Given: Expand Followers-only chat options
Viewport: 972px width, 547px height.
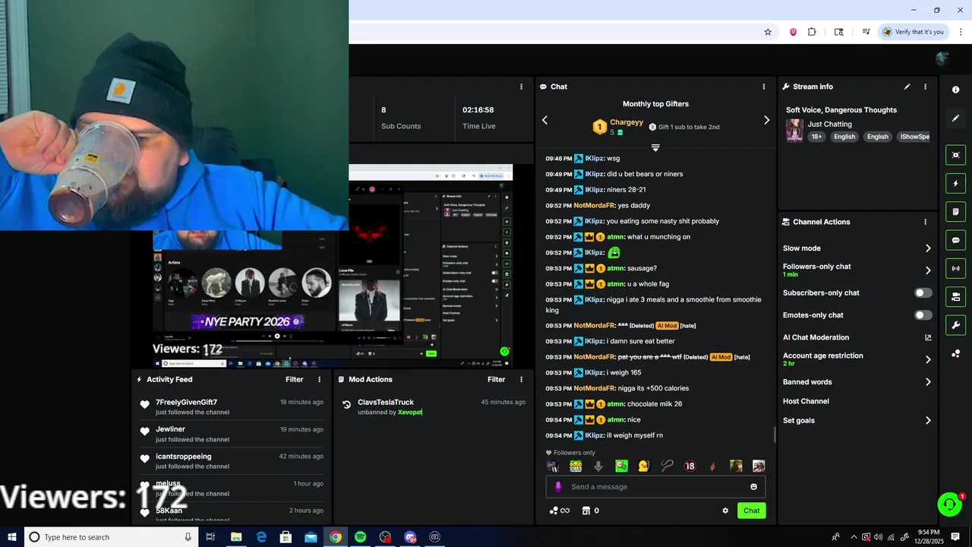Looking at the screenshot, I should click(927, 270).
